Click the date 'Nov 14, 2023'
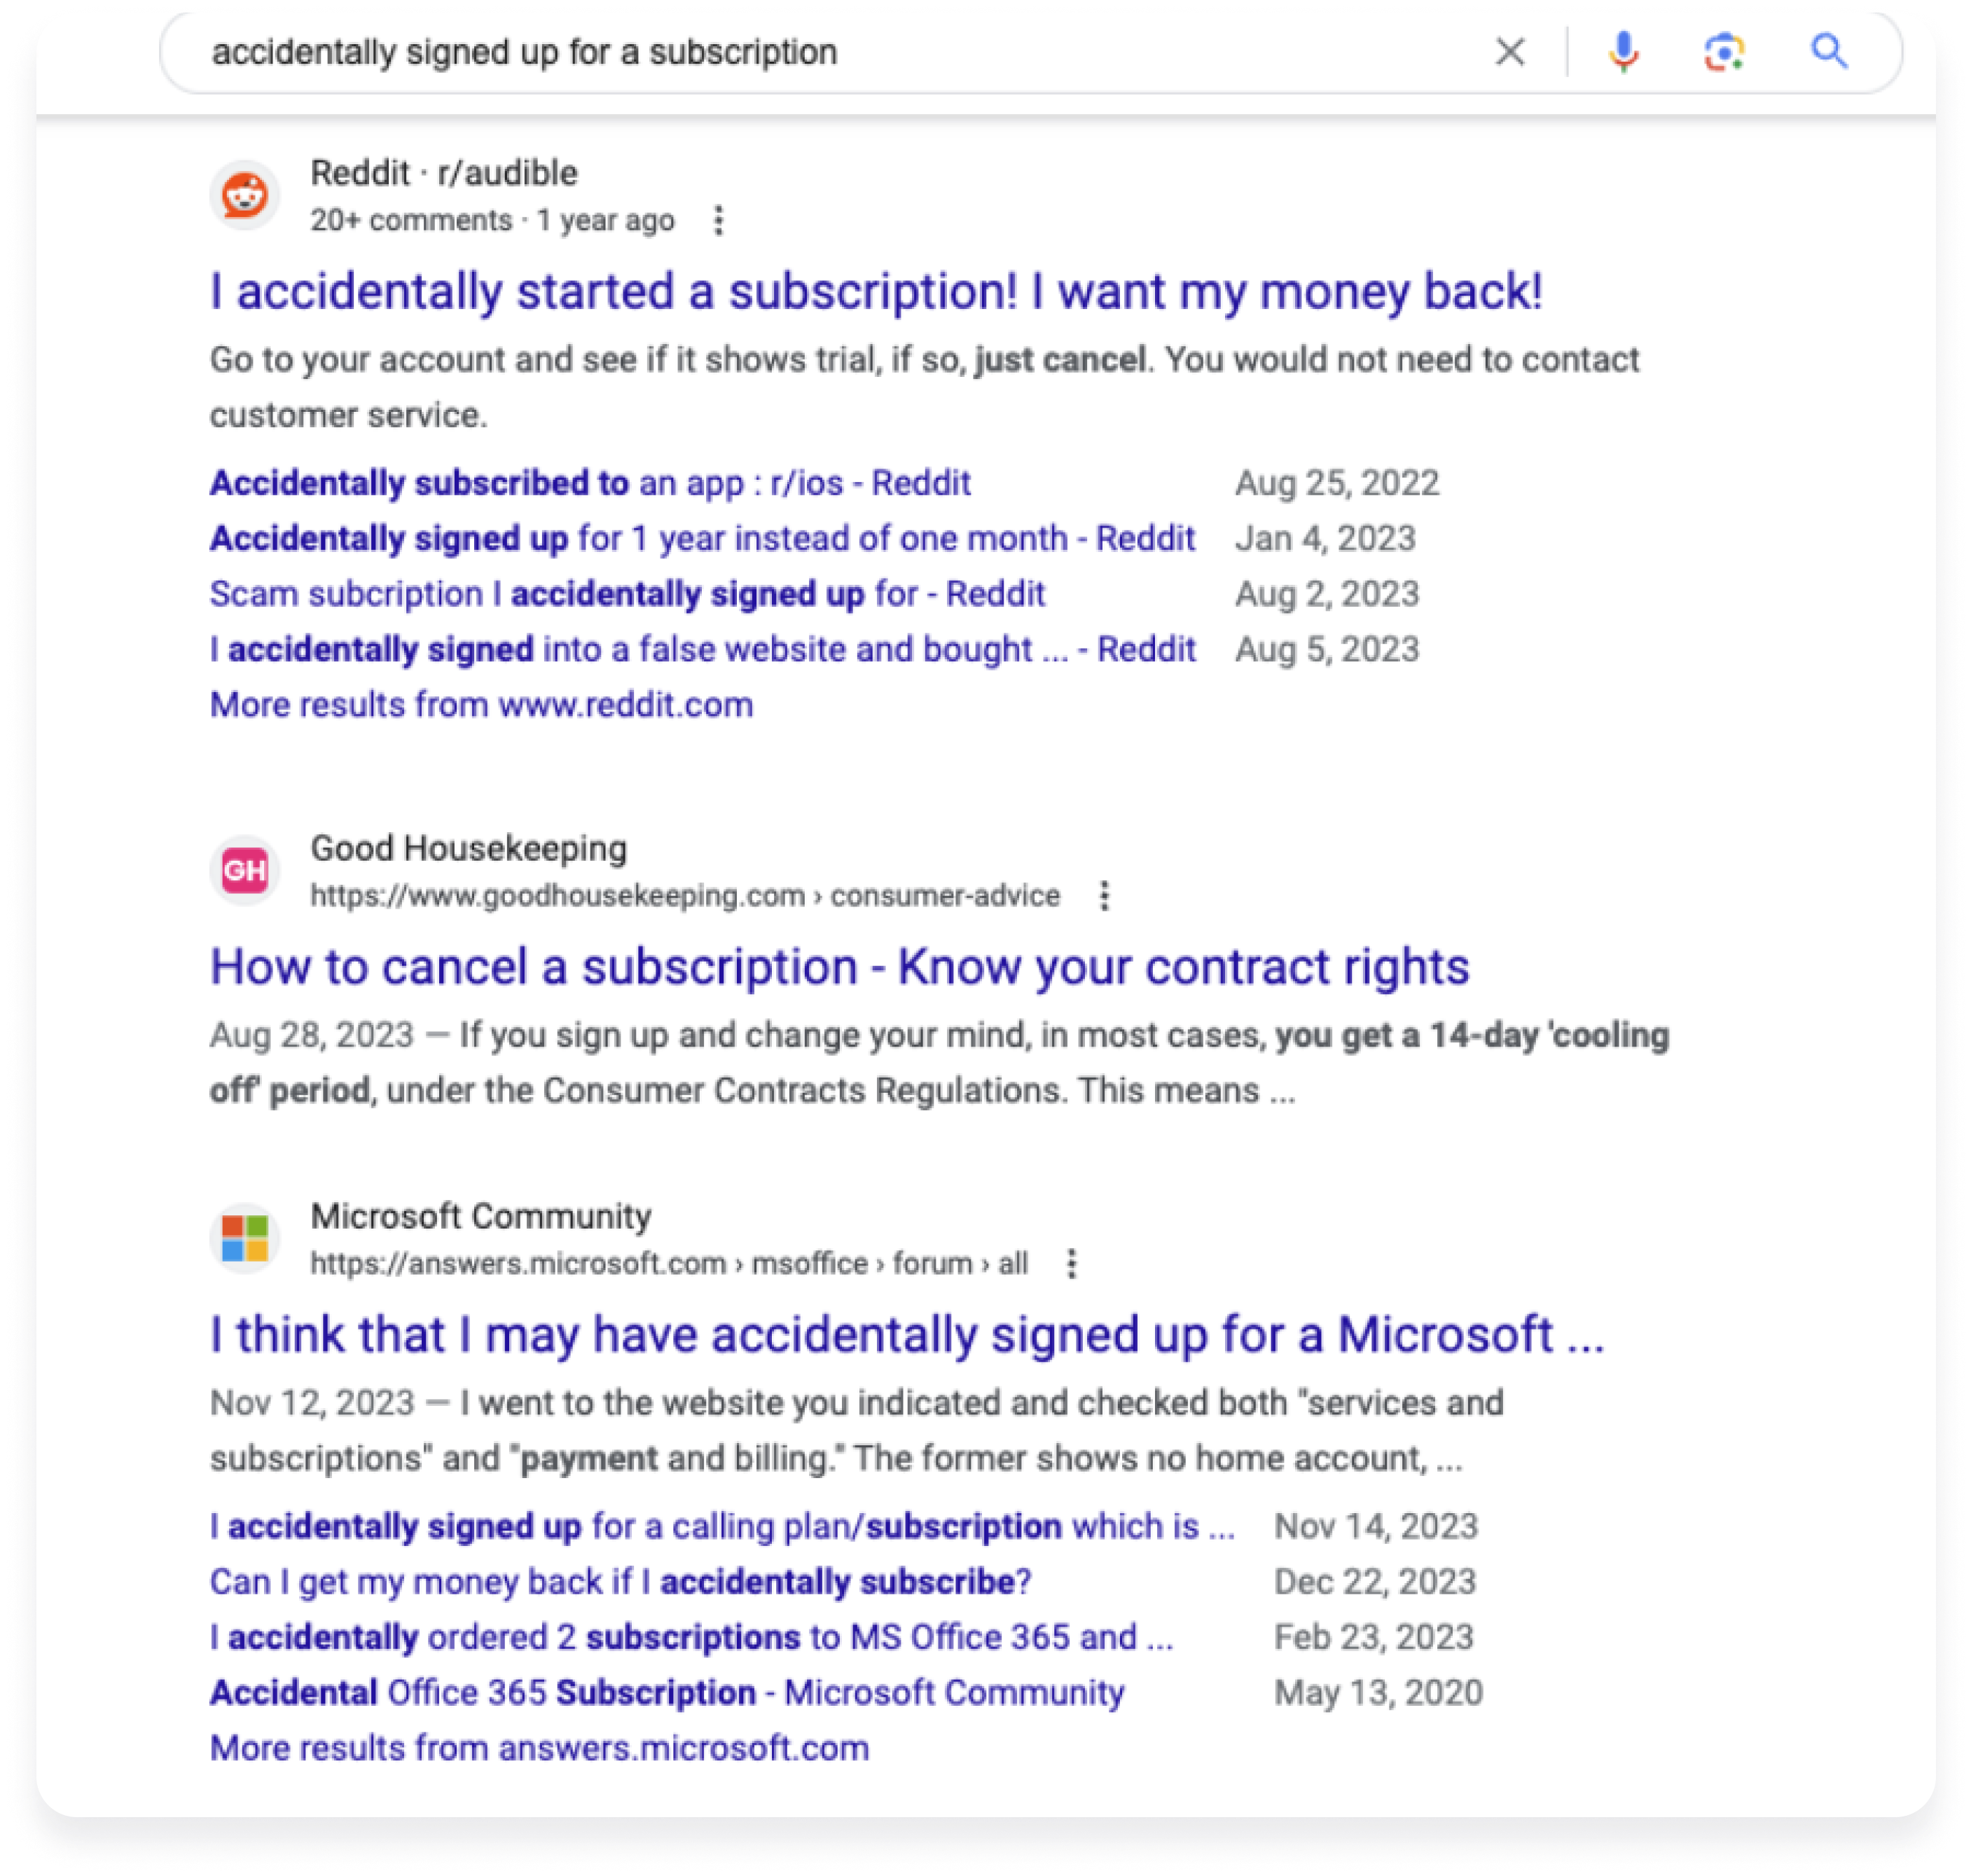 (1375, 1526)
